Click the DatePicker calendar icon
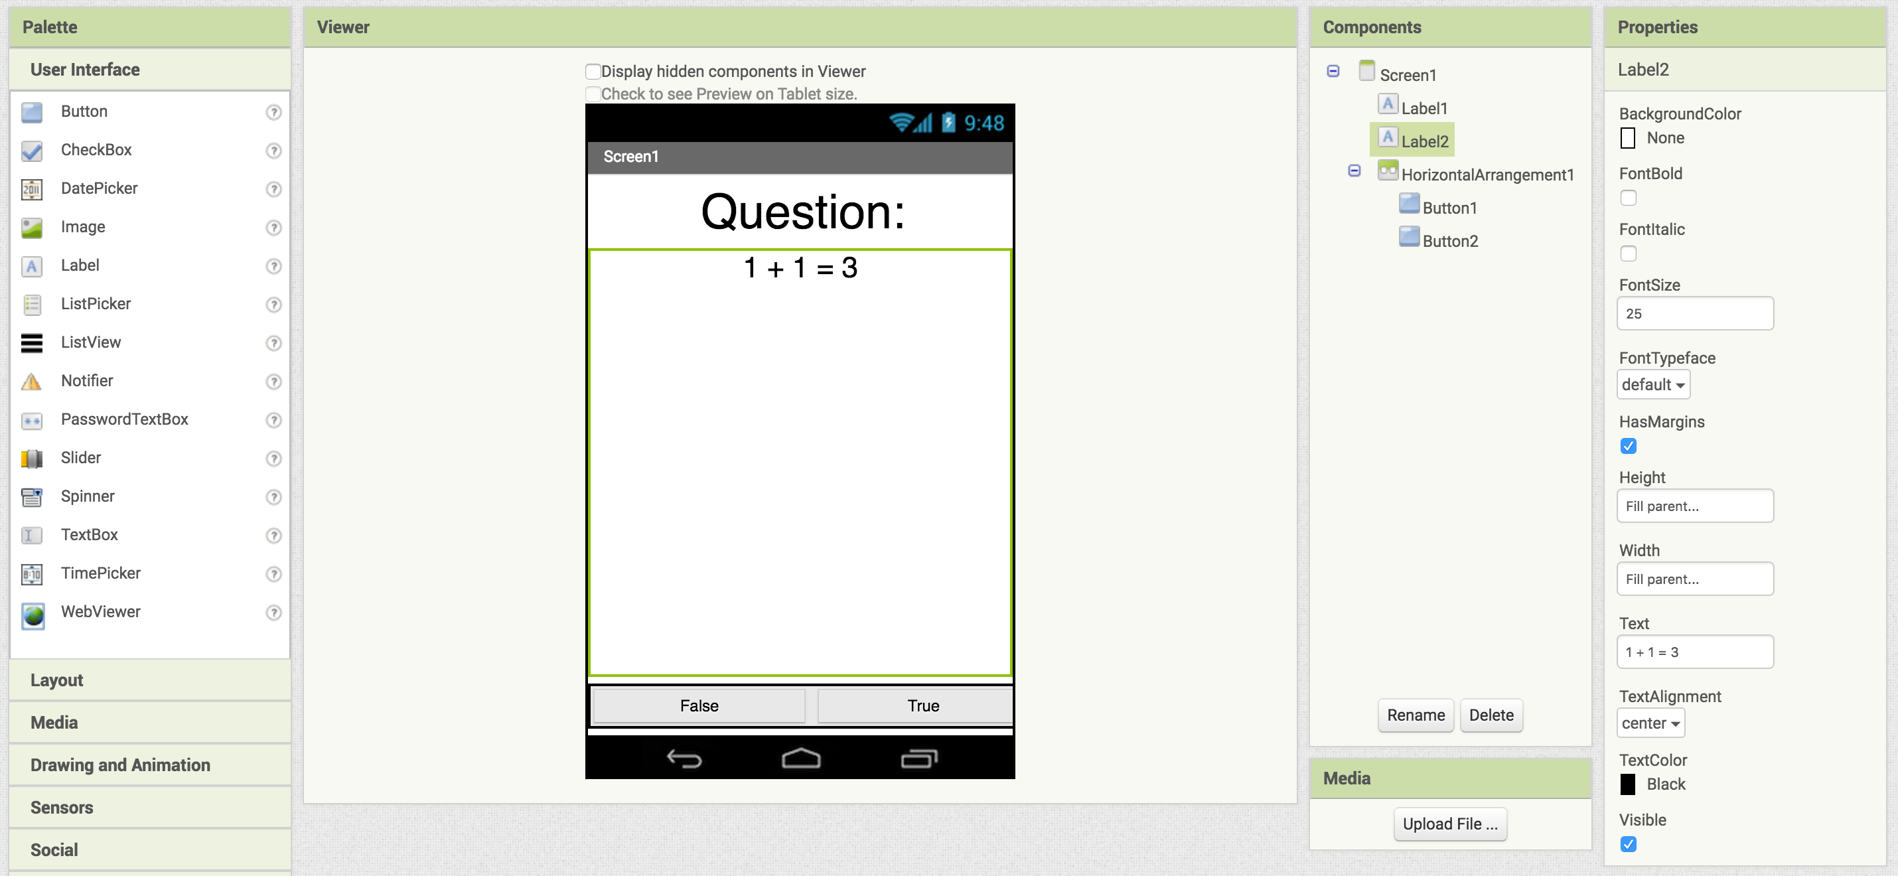 click(x=32, y=189)
